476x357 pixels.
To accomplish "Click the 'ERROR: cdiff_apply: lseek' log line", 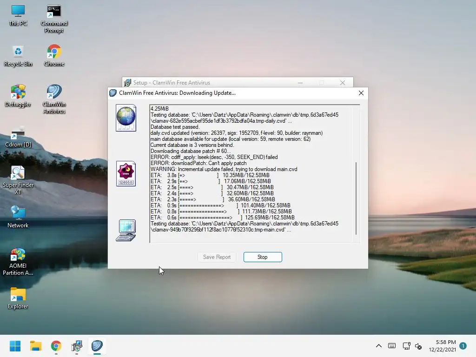I will (x=214, y=157).
